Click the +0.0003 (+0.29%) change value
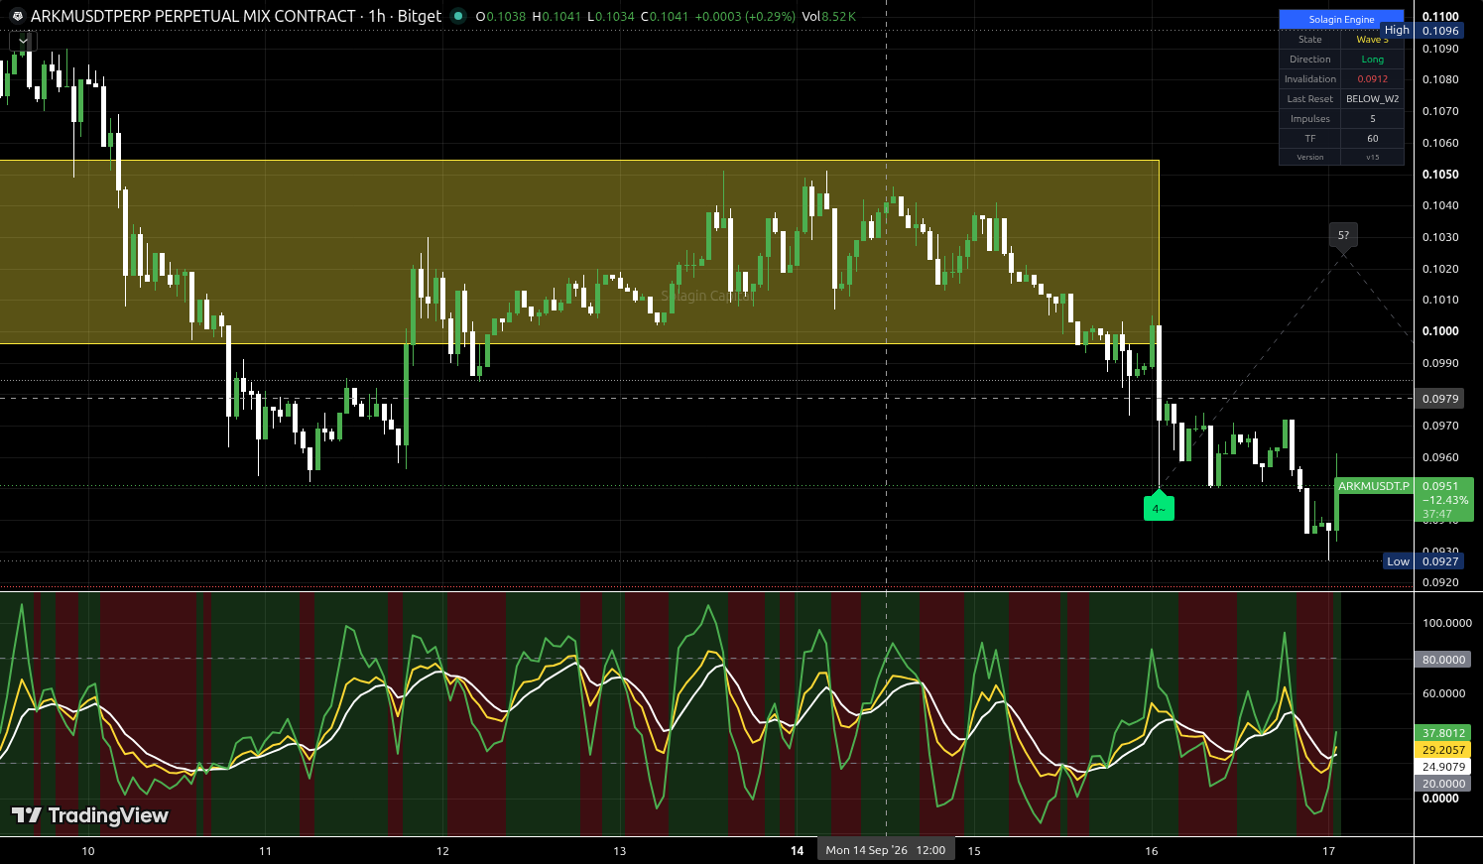1483x864 pixels. pos(746,17)
